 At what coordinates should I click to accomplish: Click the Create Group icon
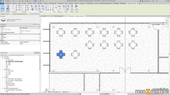(68, 6)
